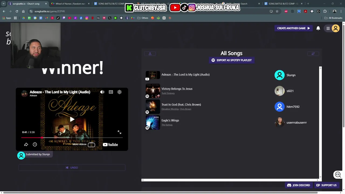Image resolution: width=345 pixels, height=194 pixels.
Task: Open Adeaze - The Lord Is My Light song
Action: click(x=185, y=74)
